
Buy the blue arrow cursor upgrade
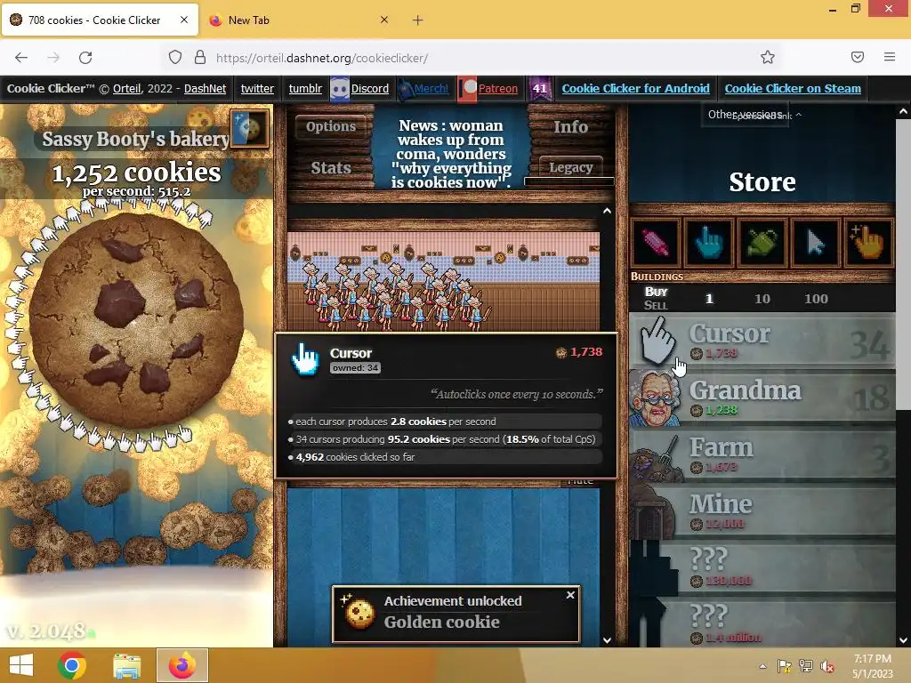tap(815, 242)
